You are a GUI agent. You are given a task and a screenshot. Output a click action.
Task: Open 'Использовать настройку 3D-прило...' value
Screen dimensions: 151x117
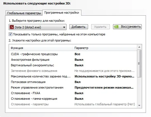tap(105, 76)
